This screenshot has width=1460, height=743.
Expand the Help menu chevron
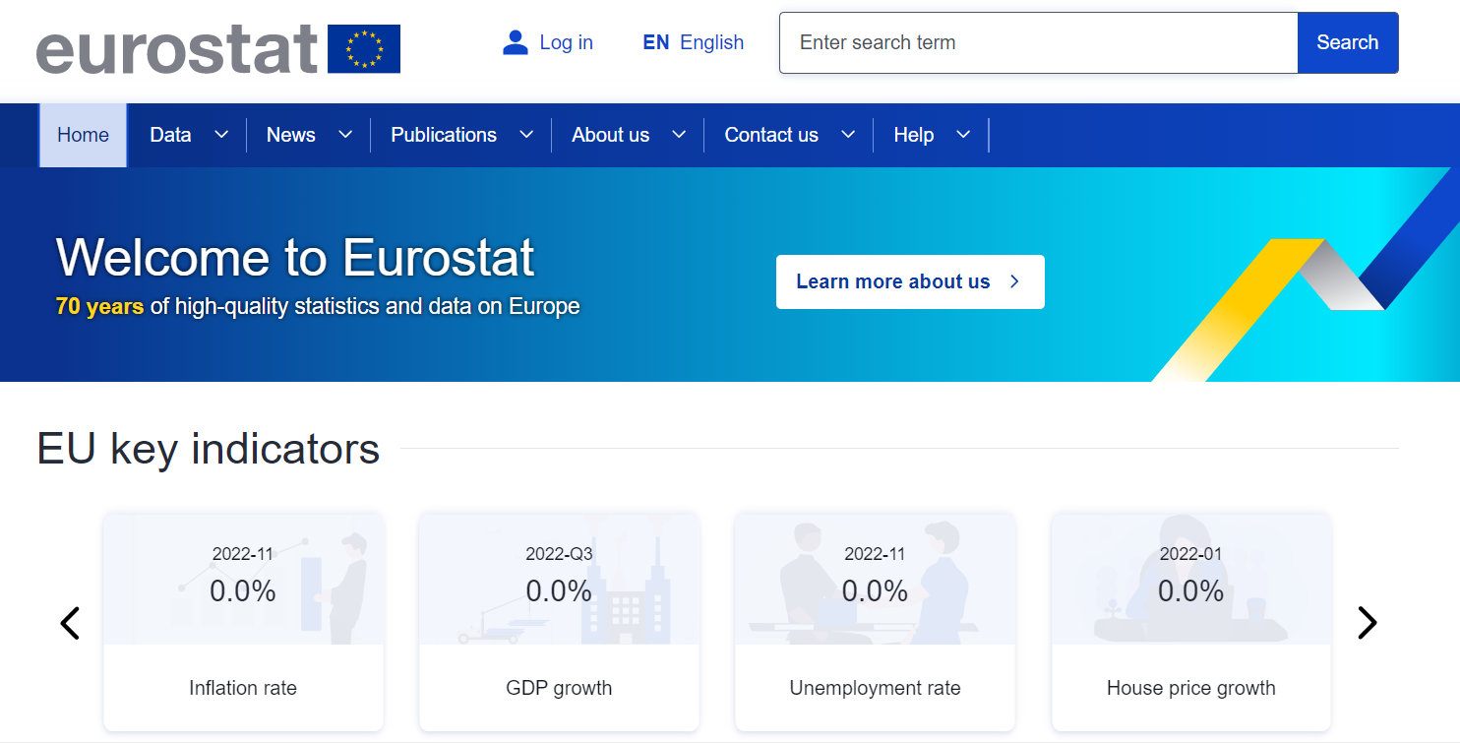pos(963,135)
